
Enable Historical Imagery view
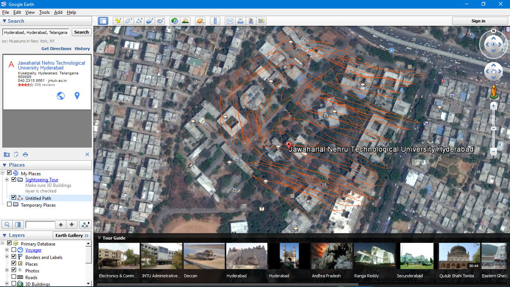point(174,21)
